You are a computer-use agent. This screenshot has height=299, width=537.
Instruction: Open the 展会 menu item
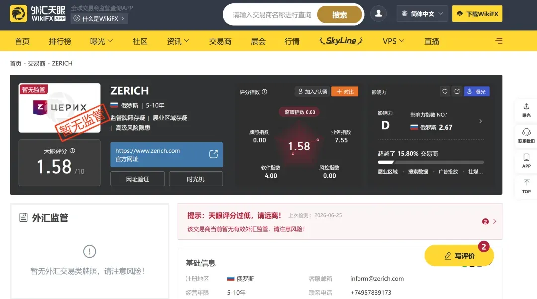258,41
